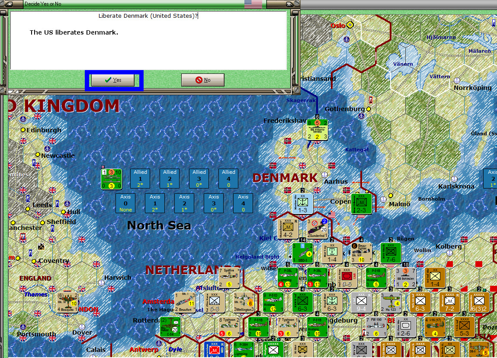Select the 1st Abn Para 5-3 unit
The width and height of the screenshot is (497, 358).
pyautogui.click(x=214, y=302)
